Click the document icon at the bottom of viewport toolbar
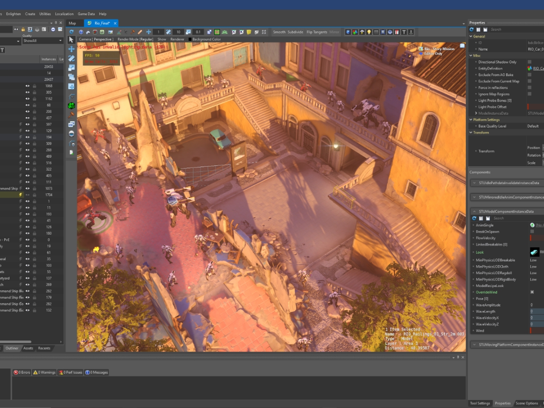 [71, 152]
